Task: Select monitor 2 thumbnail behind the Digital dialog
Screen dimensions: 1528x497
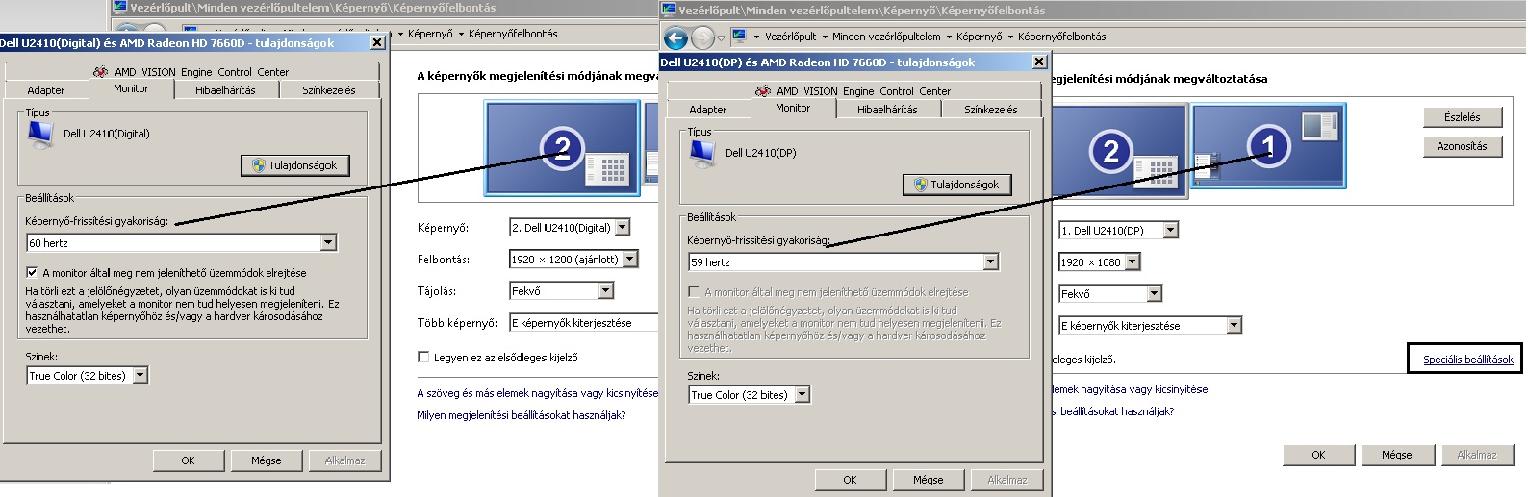Action: click(x=563, y=149)
